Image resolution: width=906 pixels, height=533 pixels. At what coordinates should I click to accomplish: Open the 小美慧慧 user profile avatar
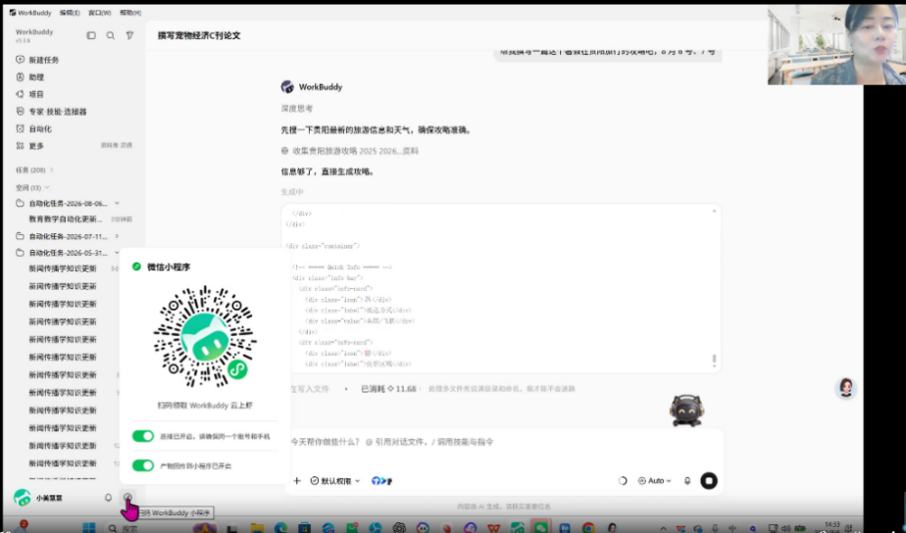tap(22, 497)
